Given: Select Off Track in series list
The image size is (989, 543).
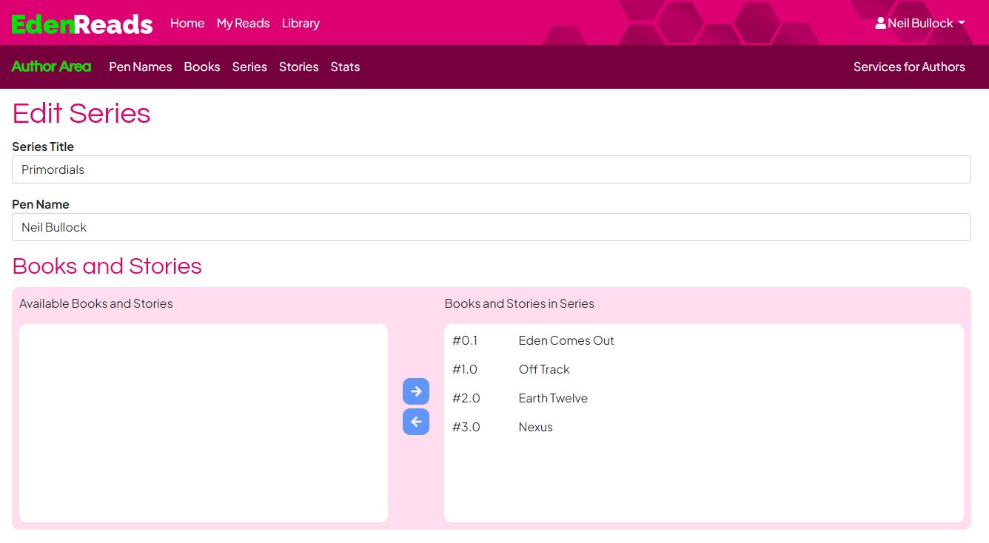Looking at the screenshot, I should point(544,369).
